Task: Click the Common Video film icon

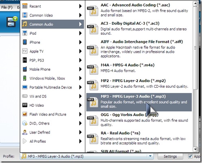Action: coord(25,15)
